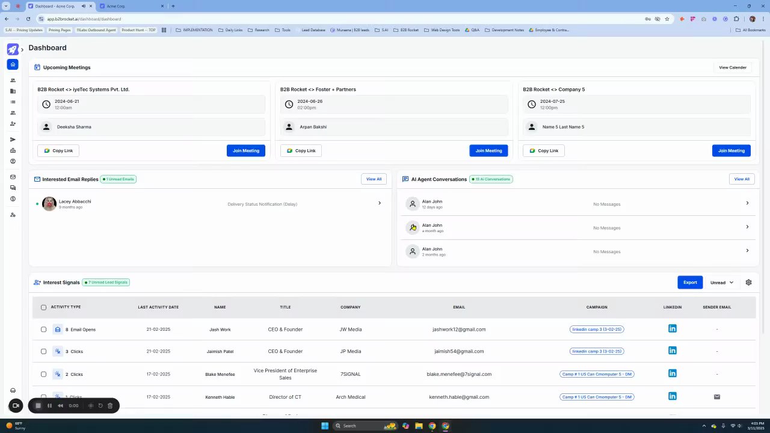
Task: Open the dollar billing icon in sidebar
Action: [x=13, y=198]
